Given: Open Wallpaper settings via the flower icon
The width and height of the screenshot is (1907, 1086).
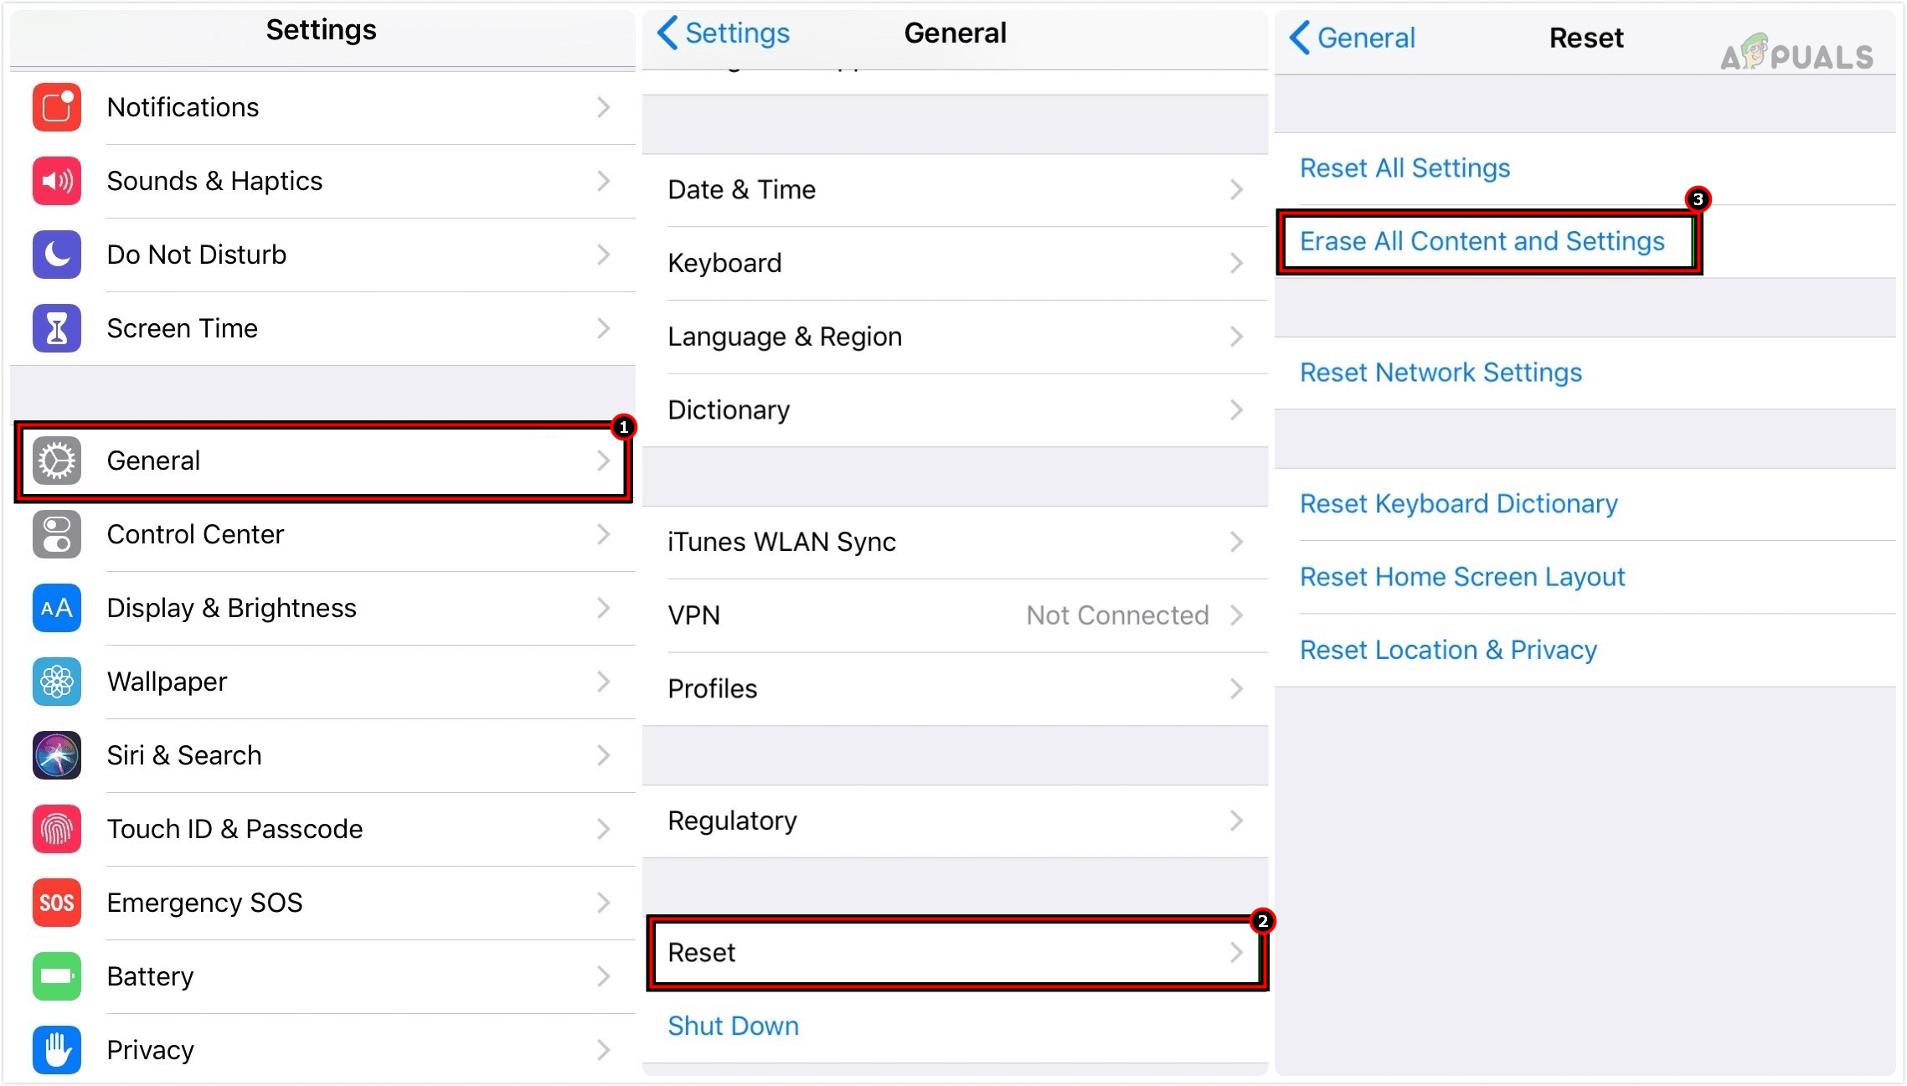Looking at the screenshot, I should 55,682.
